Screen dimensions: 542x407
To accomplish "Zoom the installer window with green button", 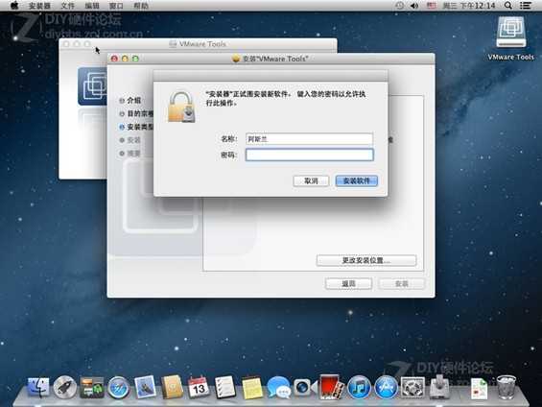I will [x=135, y=59].
